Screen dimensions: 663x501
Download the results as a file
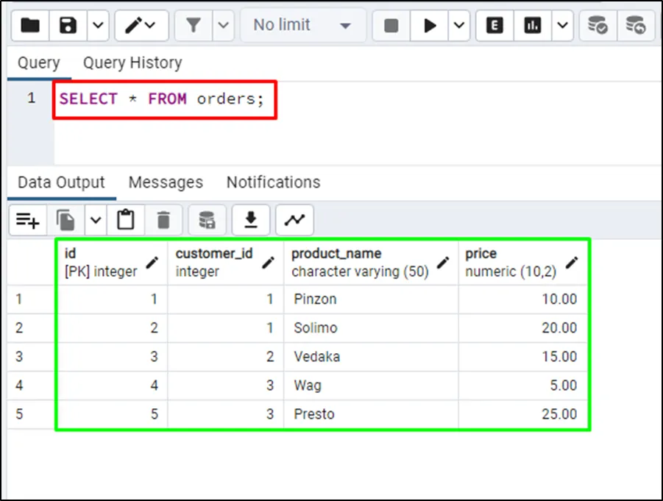pos(251,220)
